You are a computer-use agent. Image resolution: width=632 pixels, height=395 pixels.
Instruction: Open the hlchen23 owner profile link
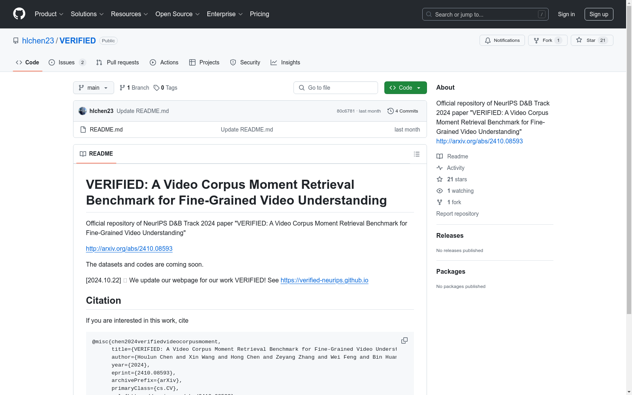(38, 41)
